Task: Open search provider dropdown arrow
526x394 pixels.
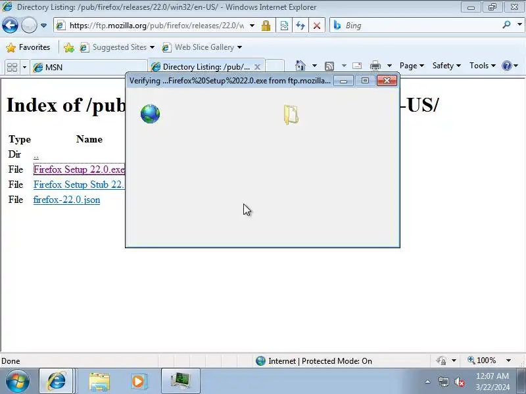Action: pyautogui.click(x=519, y=25)
